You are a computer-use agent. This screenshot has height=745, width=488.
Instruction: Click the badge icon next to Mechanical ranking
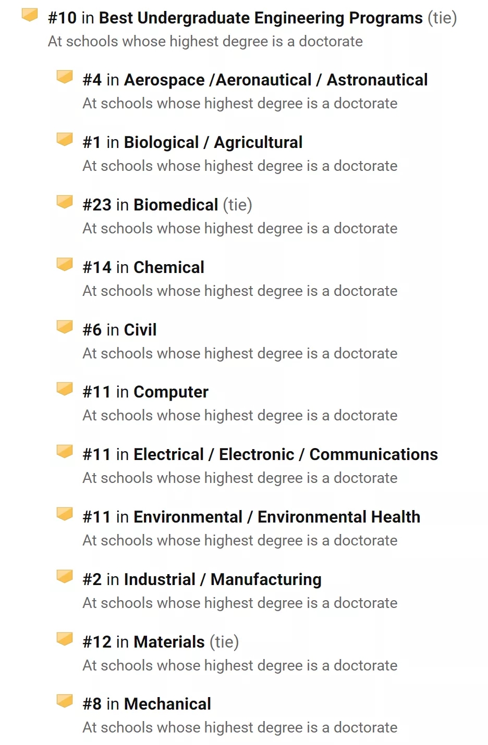click(65, 701)
